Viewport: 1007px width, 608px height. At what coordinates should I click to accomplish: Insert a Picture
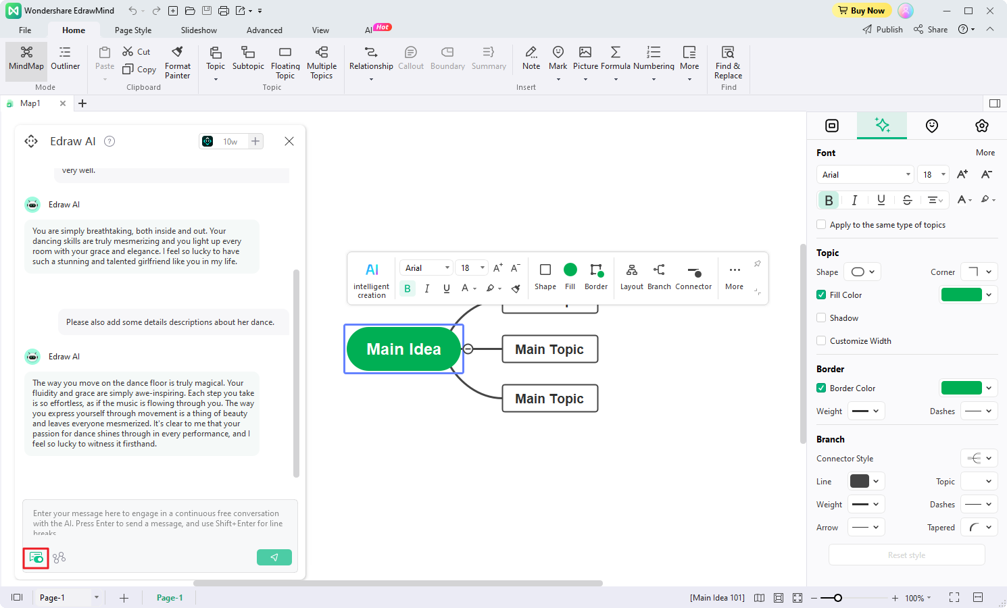(x=585, y=62)
